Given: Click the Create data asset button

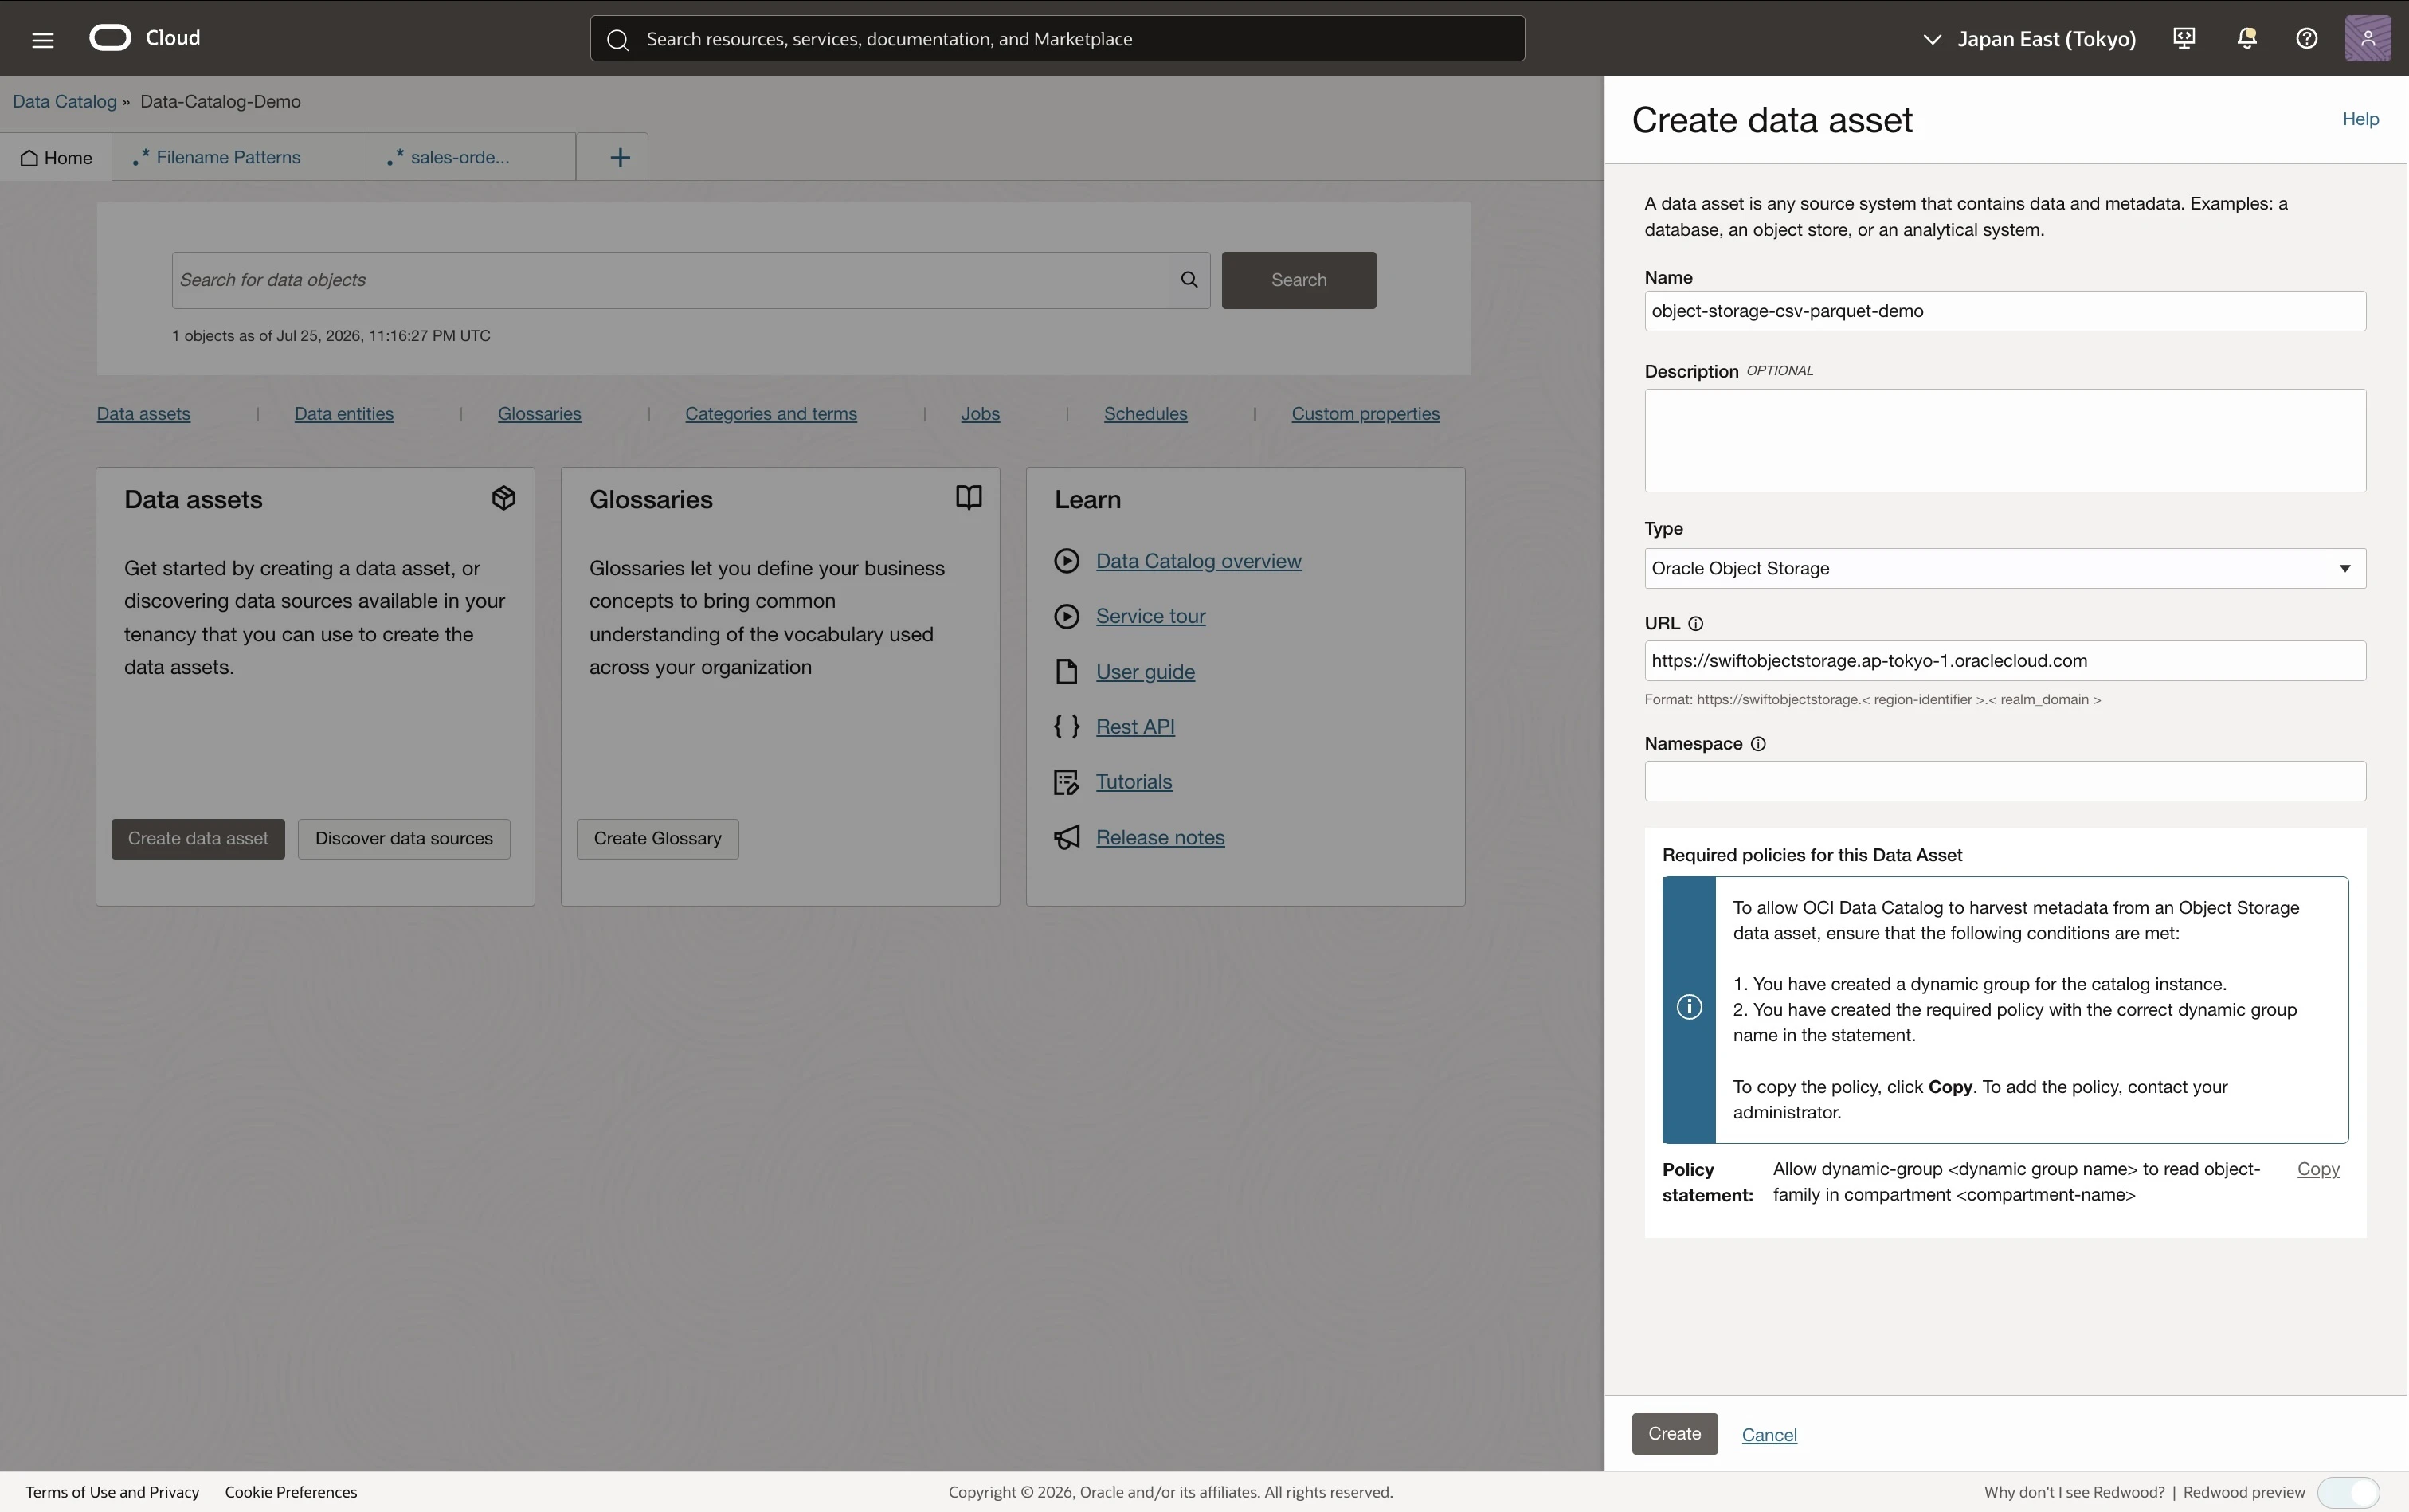Looking at the screenshot, I should [x=198, y=839].
